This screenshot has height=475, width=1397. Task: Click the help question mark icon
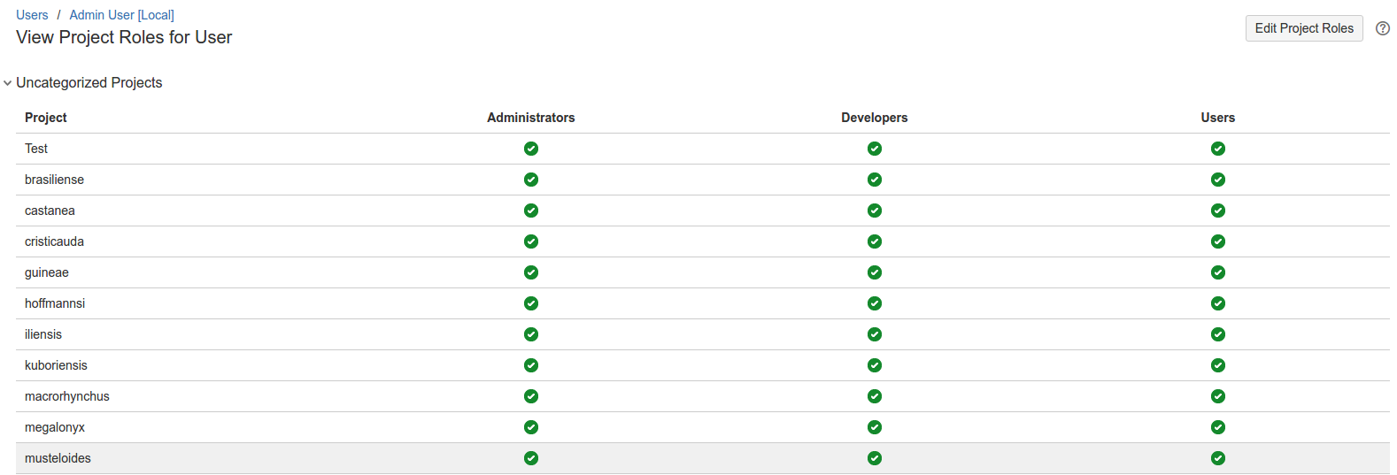tap(1382, 28)
